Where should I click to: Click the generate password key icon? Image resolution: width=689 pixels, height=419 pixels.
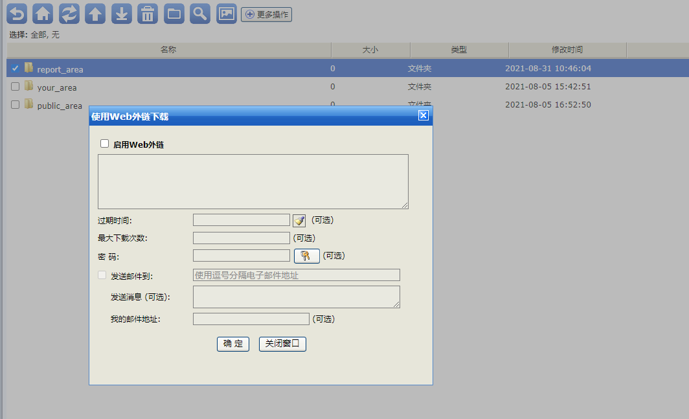306,256
